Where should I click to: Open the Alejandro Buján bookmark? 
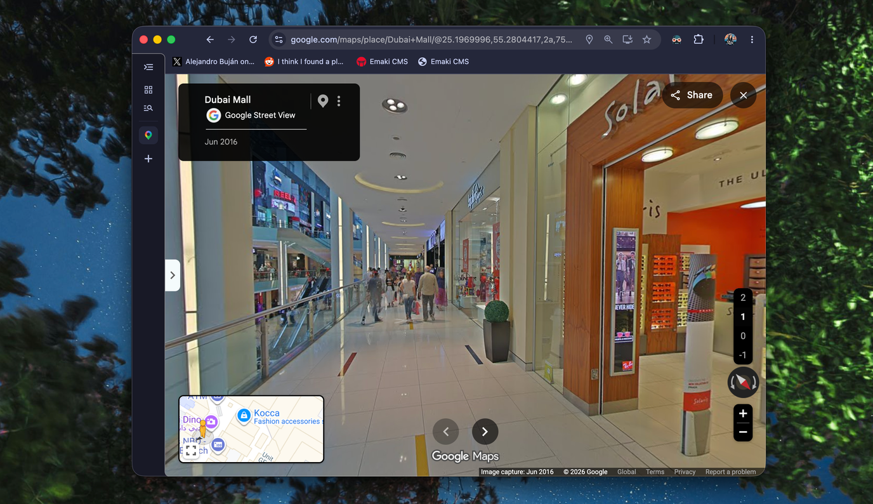coord(213,62)
